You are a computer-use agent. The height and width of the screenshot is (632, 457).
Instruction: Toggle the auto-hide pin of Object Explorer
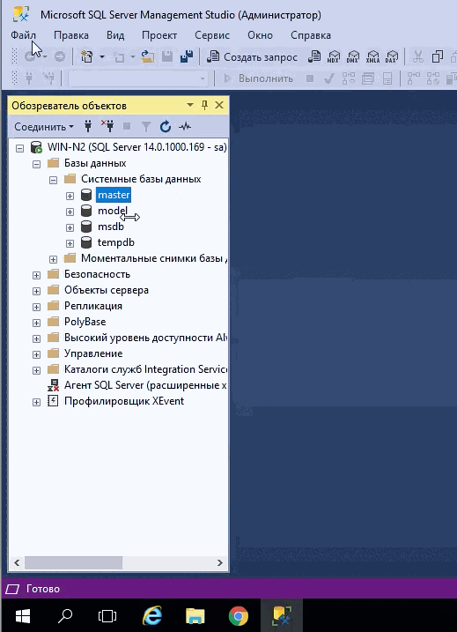click(x=205, y=105)
